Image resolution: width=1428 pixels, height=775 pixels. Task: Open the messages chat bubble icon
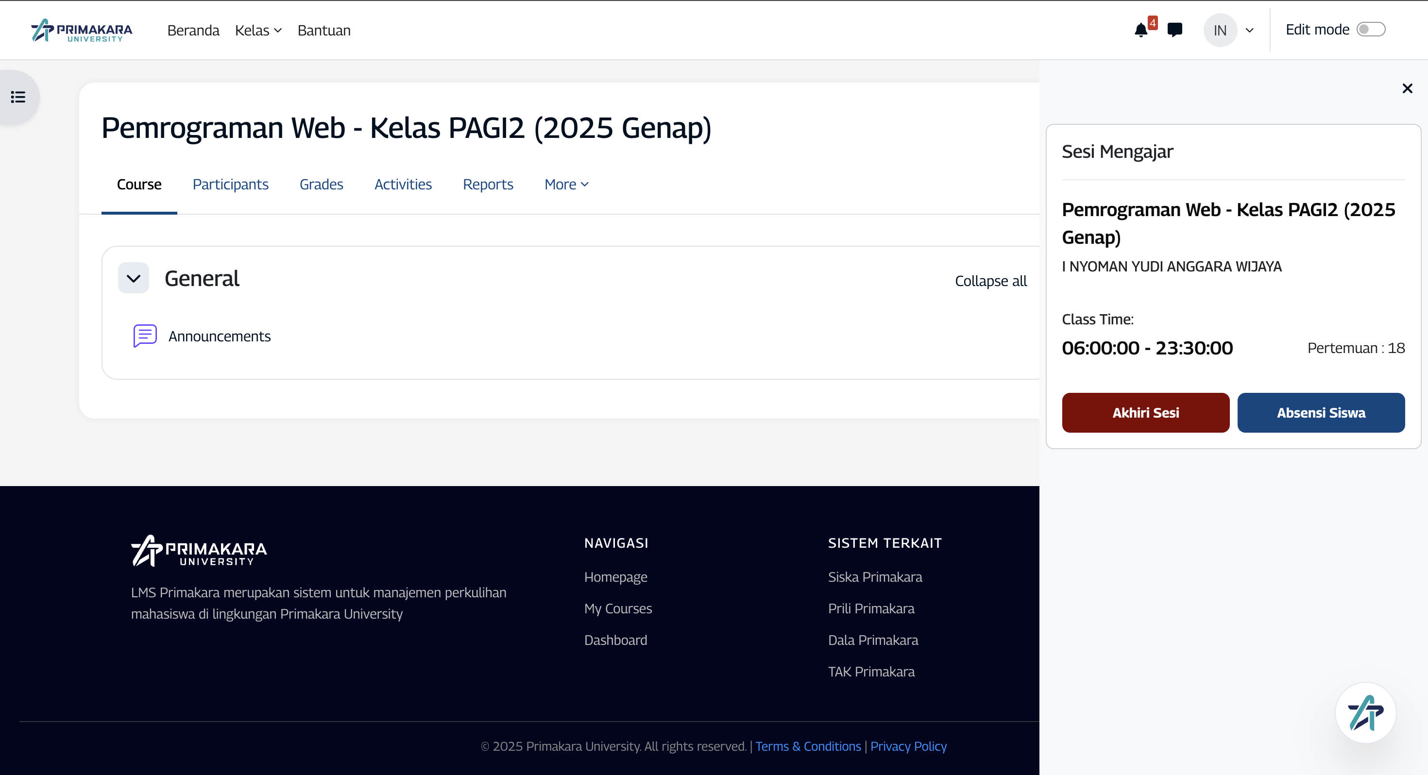(x=1174, y=30)
